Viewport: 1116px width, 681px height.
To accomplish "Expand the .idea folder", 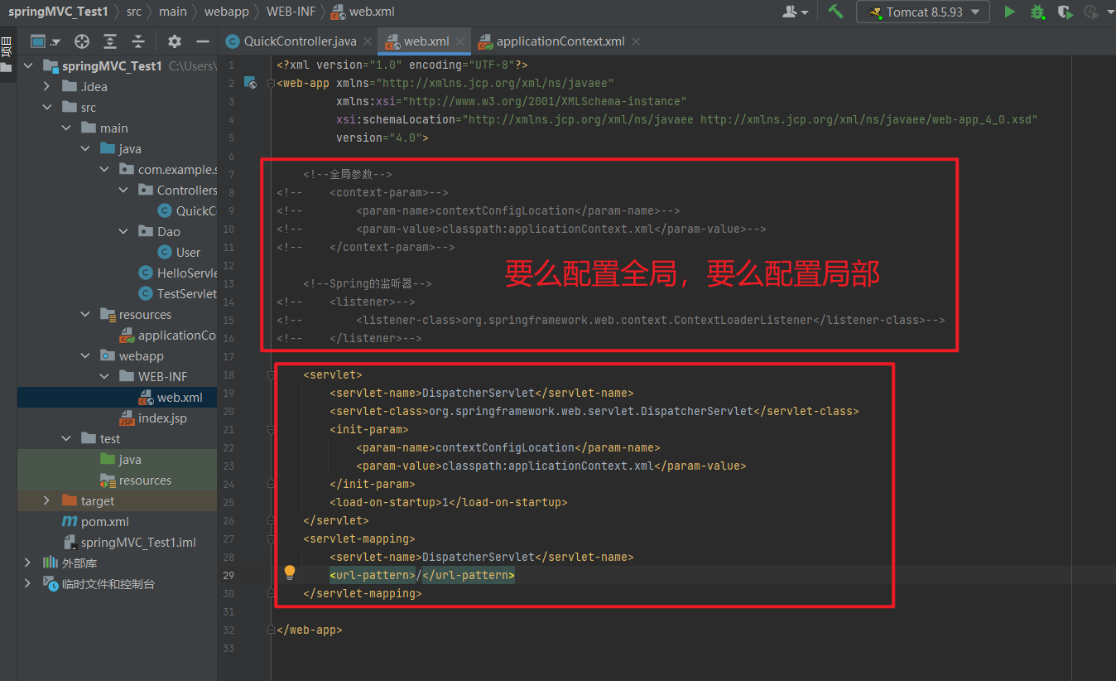I will pos(47,87).
